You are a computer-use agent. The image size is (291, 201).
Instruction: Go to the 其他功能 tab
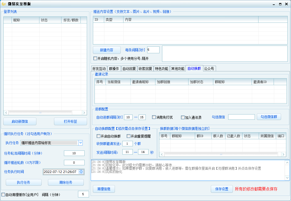[x=178, y=69]
